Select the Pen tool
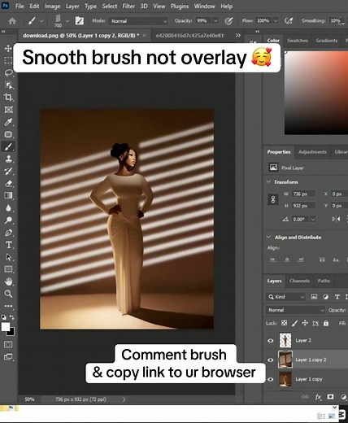This screenshot has width=348, height=423. click(x=8, y=233)
